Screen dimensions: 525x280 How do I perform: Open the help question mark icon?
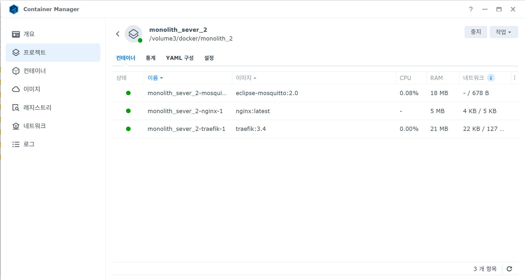tap(471, 9)
